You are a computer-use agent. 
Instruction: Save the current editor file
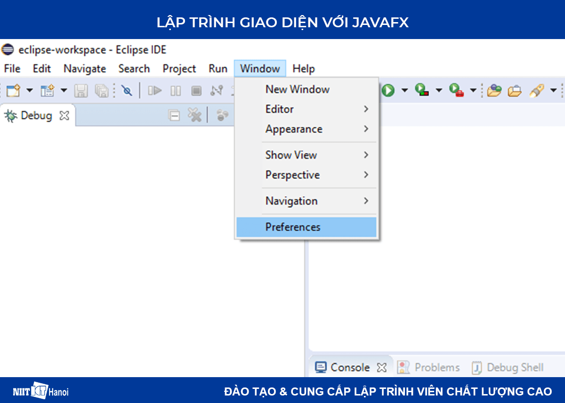(81, 90)
